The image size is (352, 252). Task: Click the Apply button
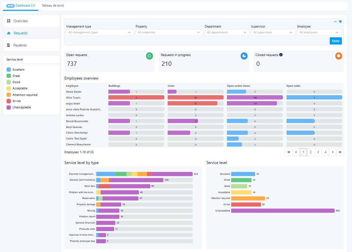tap(336, 41)
